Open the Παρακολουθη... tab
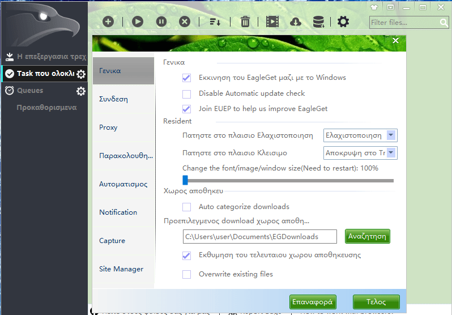This screenshot has width=452, height=315. click(x=123, y=156)
